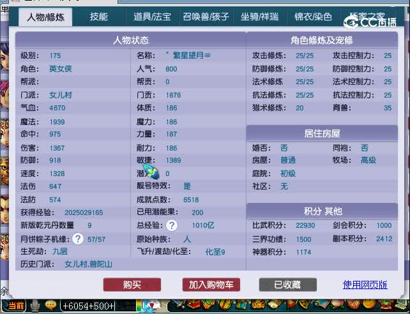The width and height of the screenshot is (410, 314).
Task: Open the emoji speech-bubble icon
Action: click(50, 305)
